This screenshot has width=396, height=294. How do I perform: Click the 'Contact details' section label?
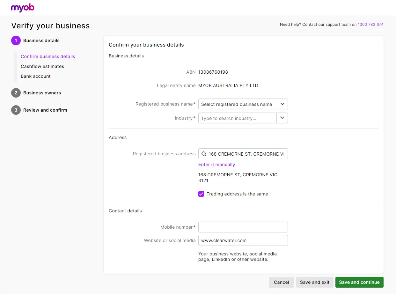[125, 211]
